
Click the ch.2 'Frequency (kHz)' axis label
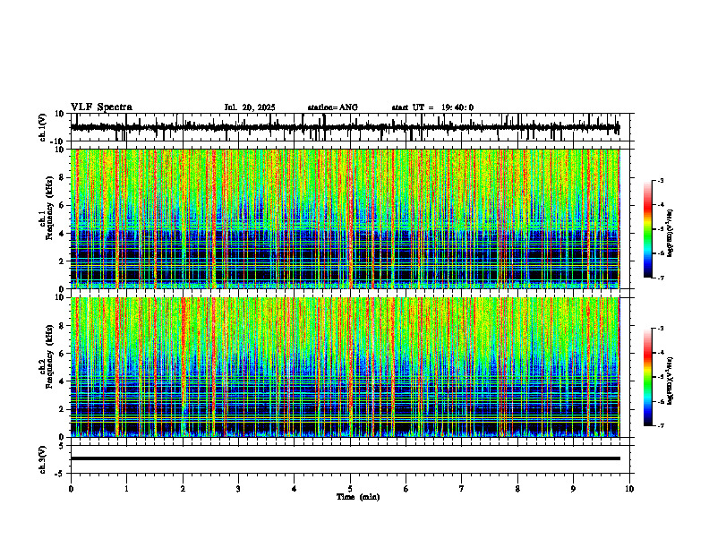(49, 356)
